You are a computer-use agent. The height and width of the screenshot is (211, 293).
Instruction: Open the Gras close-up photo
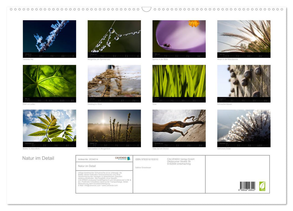[x=179, y=84]
